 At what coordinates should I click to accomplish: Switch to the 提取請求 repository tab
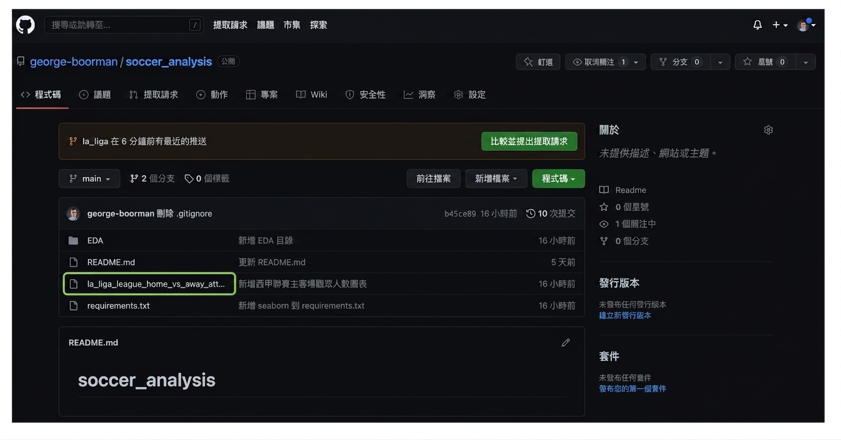[154, 94]
